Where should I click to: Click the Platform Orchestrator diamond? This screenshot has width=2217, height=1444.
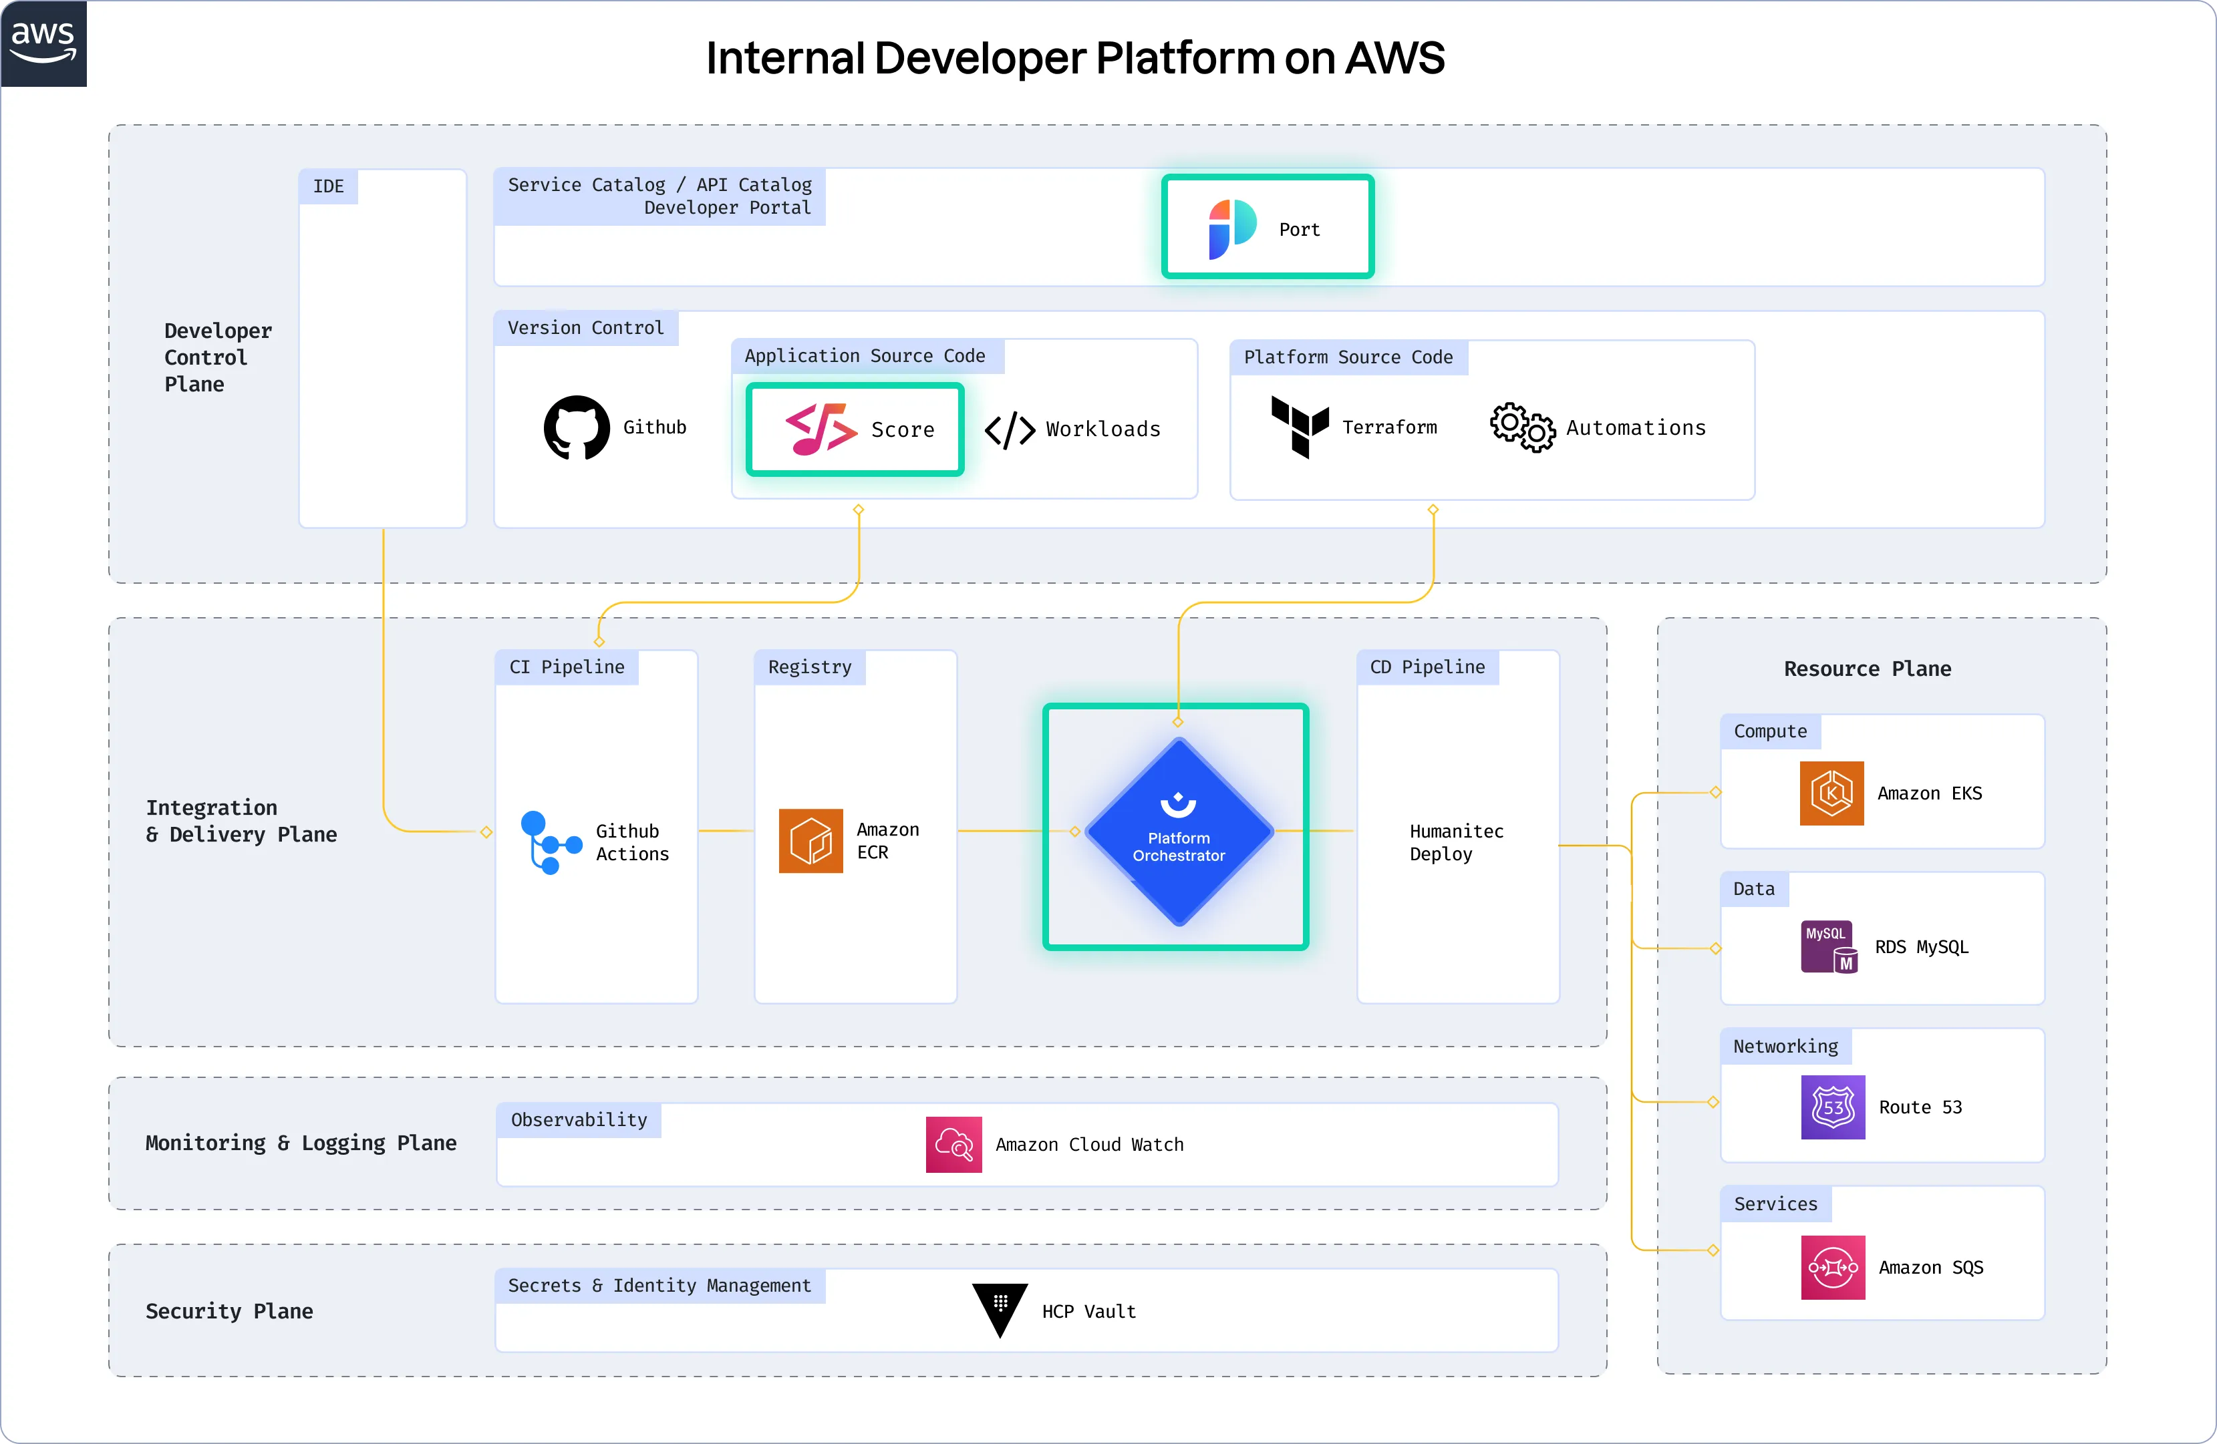coord(1179,830)
